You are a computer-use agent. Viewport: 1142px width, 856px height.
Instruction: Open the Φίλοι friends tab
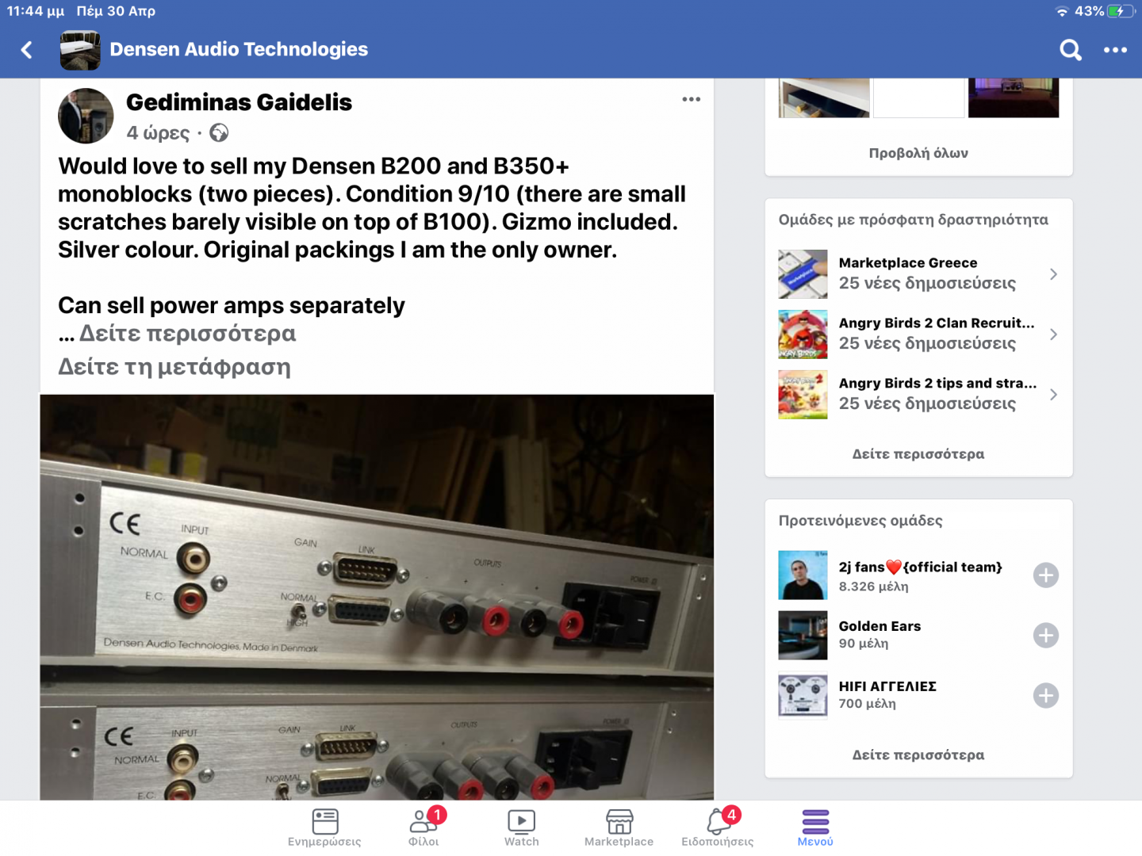point(423,827)
